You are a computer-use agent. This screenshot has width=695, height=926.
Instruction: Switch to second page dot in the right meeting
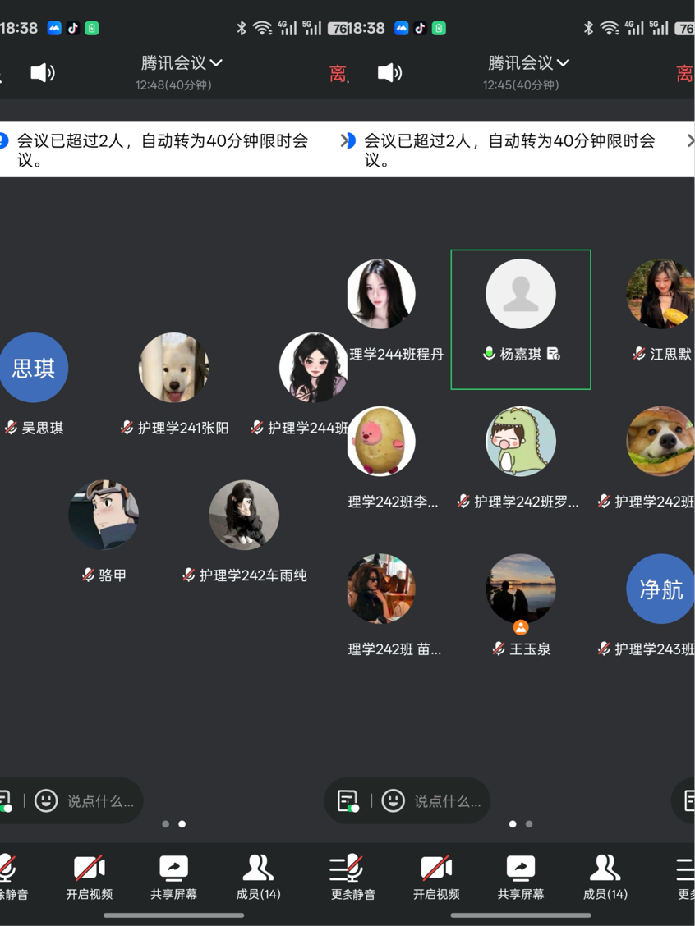coord(529,823)
